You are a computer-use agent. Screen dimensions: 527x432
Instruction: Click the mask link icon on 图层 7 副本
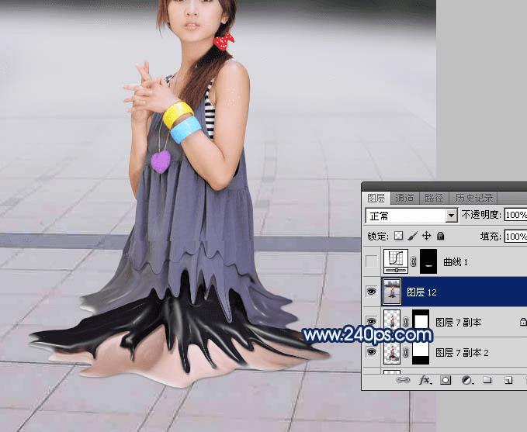[x=406, y=322]
